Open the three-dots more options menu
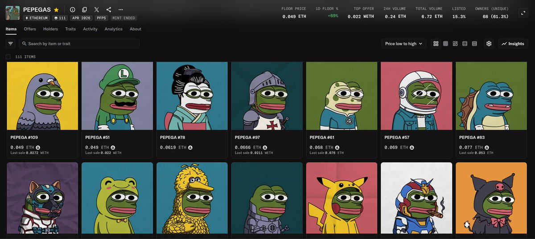 point(121,9)
